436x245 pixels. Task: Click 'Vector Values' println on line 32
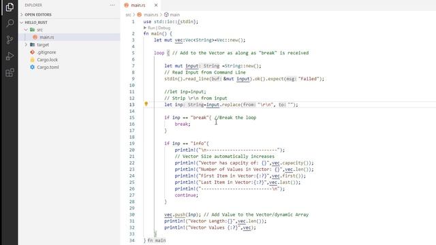(x=210, y=227)
